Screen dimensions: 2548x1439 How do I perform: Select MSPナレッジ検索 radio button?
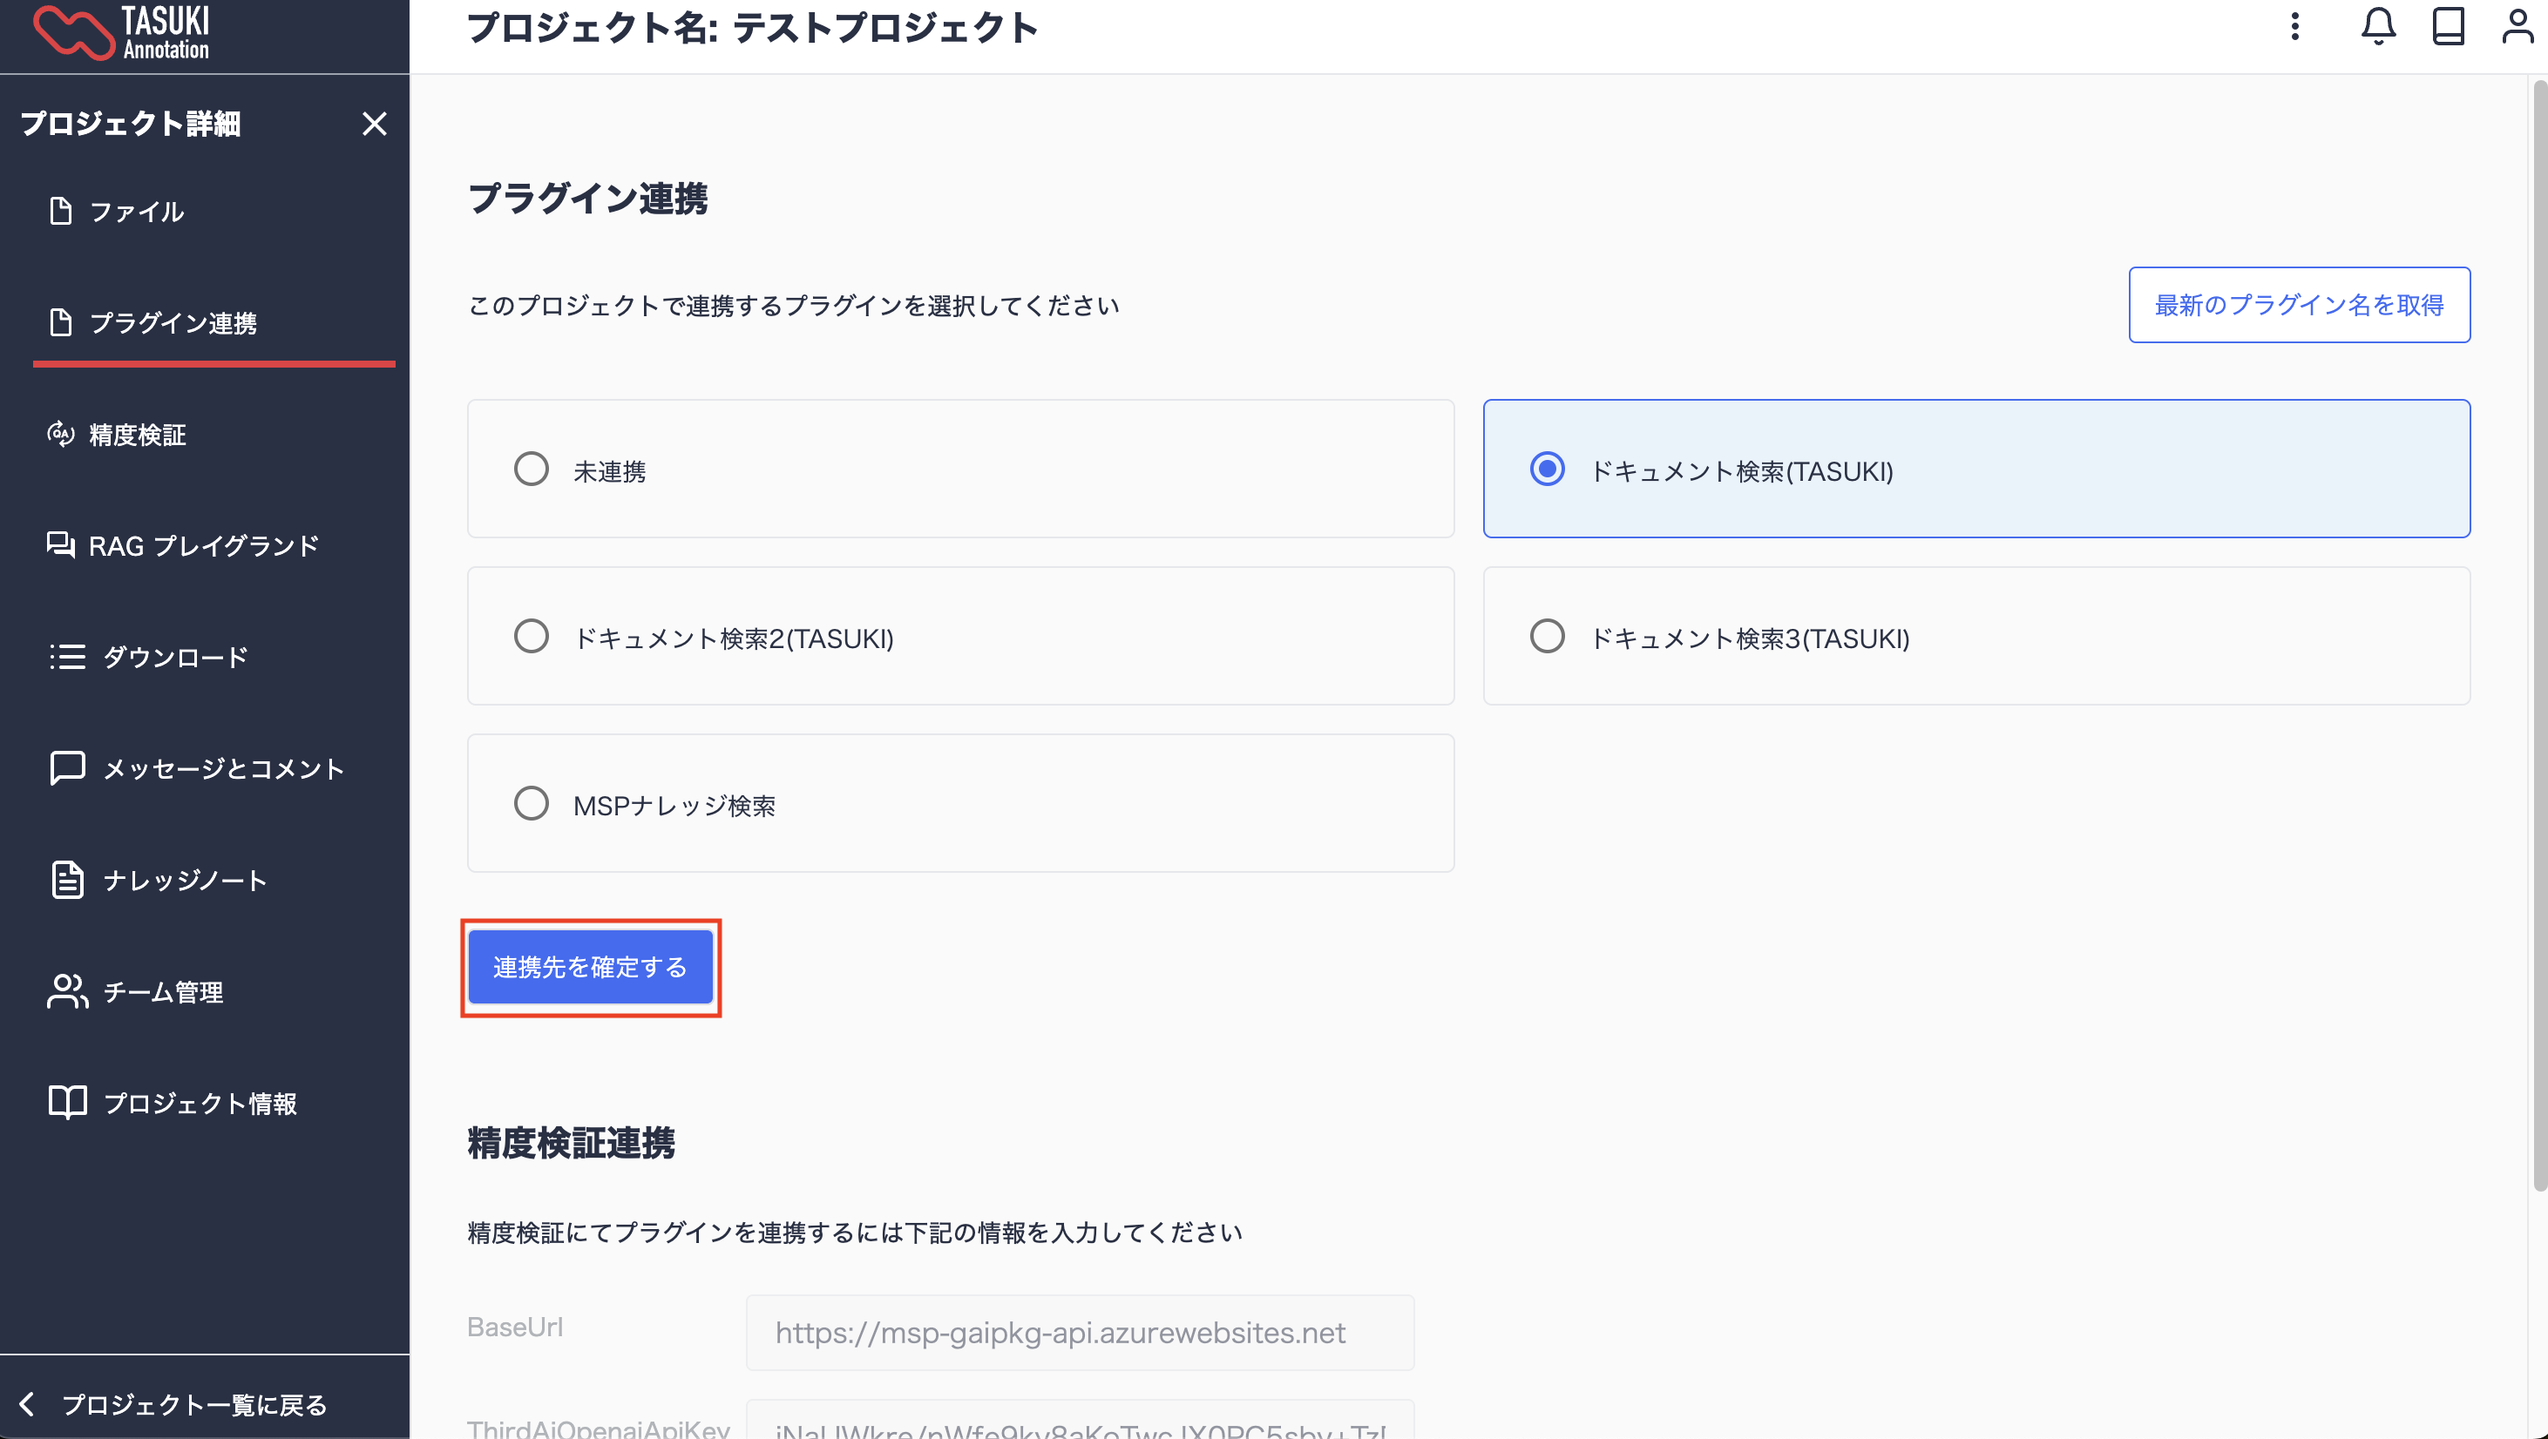pyautogui.click(x=532, y=803)
